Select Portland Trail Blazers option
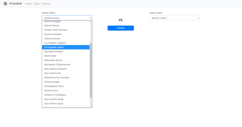The image size is (242, 127). coord(66,95)
